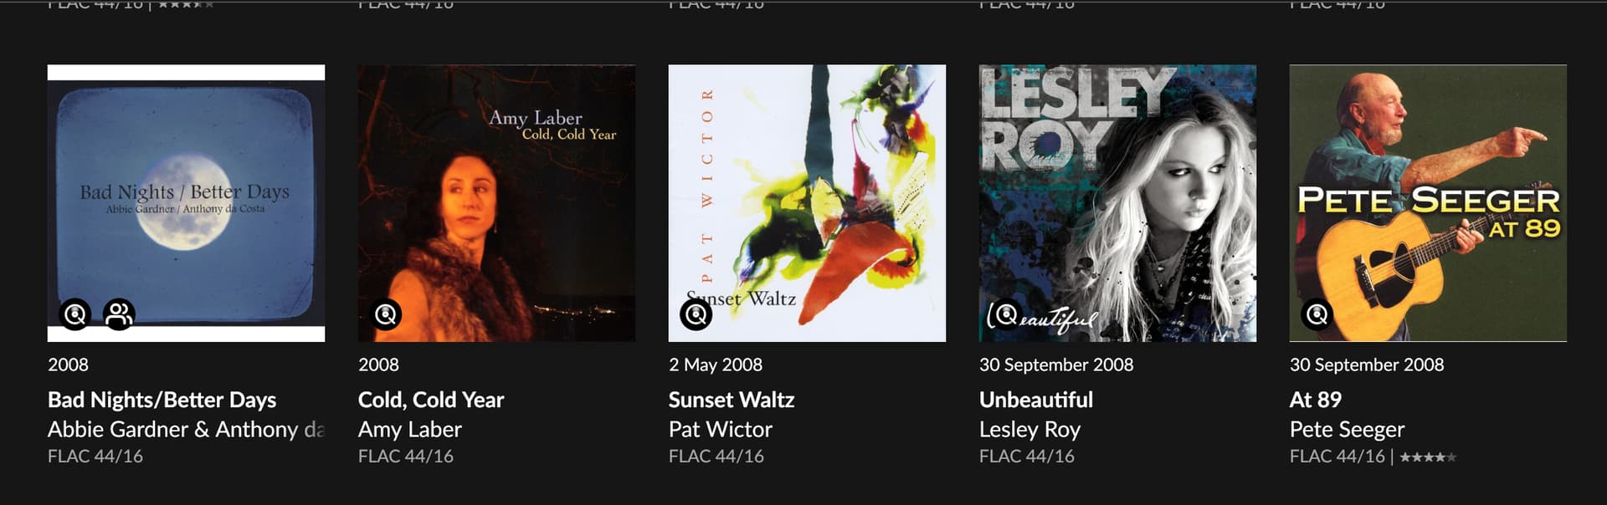Click focus icon on Cold, Cold Year cover
This screenshot has height=505, width=1607.
(x=386, y=314)
